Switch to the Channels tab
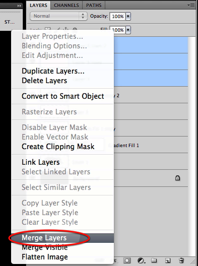Viewport: 198px width, 266px height. (x=67, y=5)
